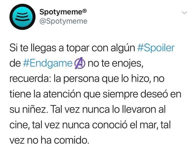Open the #Endgame hashtag link

pyautogui.click(x=48, y=64)
